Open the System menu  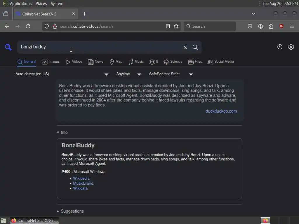tap(57, 3)
